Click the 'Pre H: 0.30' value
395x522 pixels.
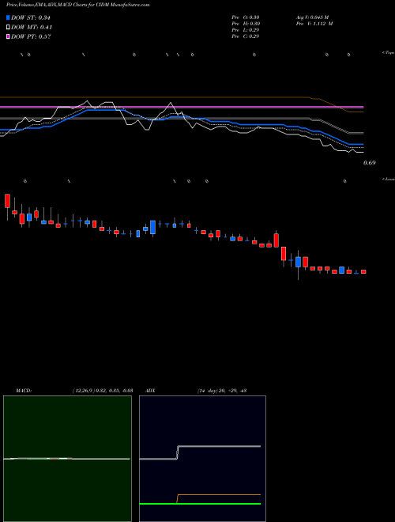tap(246, 24)
